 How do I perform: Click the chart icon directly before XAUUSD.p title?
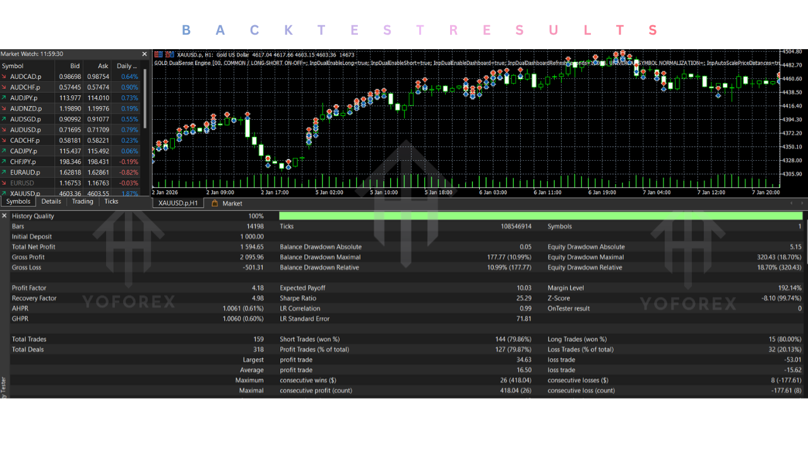click(x=169, y=55)
